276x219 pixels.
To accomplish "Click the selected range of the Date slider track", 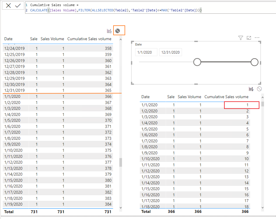I will coord(226,62).
